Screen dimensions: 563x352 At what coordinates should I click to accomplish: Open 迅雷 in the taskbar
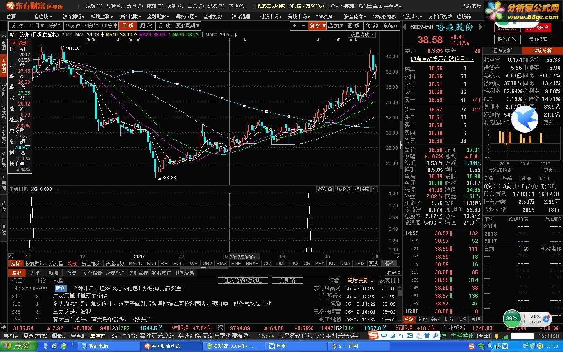(x=295, y=346)
